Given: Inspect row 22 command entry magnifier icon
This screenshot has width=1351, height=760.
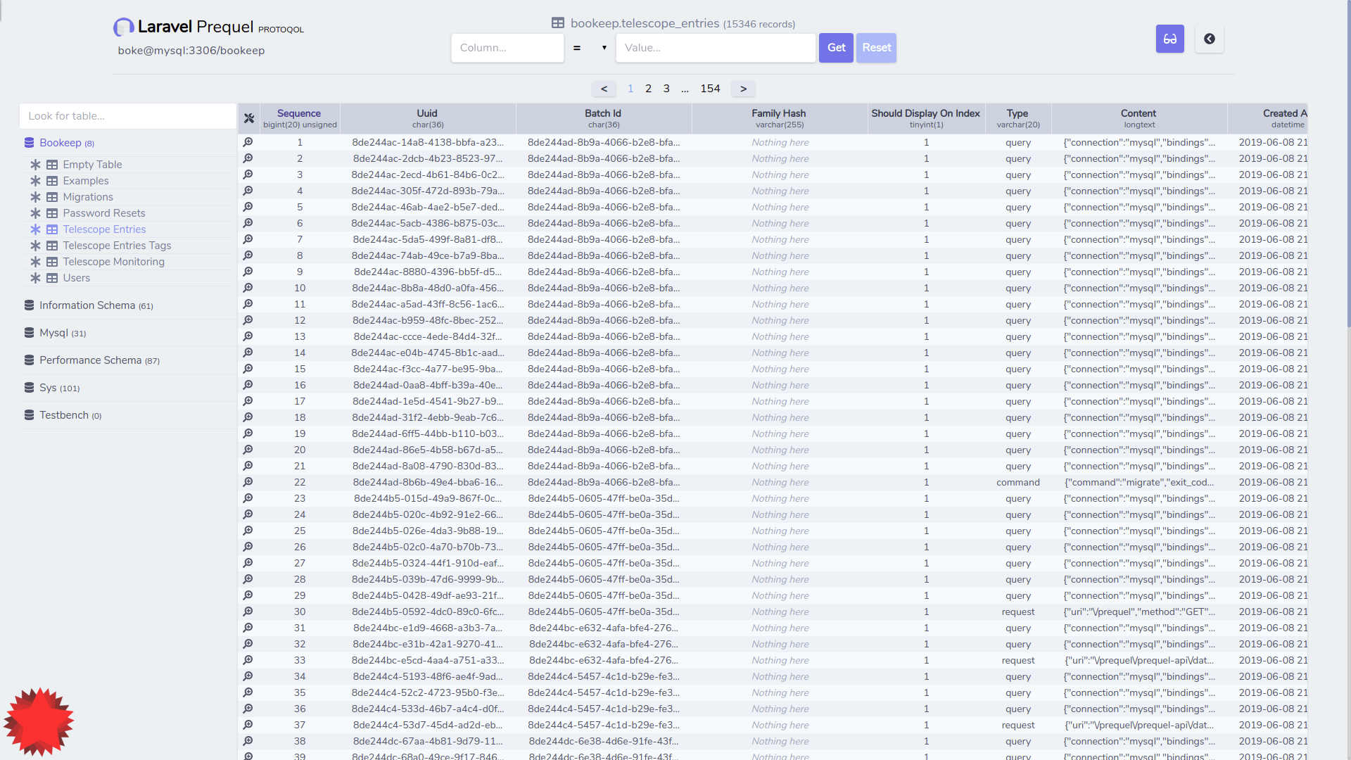Looking at the screenshot, I should 248,482.
